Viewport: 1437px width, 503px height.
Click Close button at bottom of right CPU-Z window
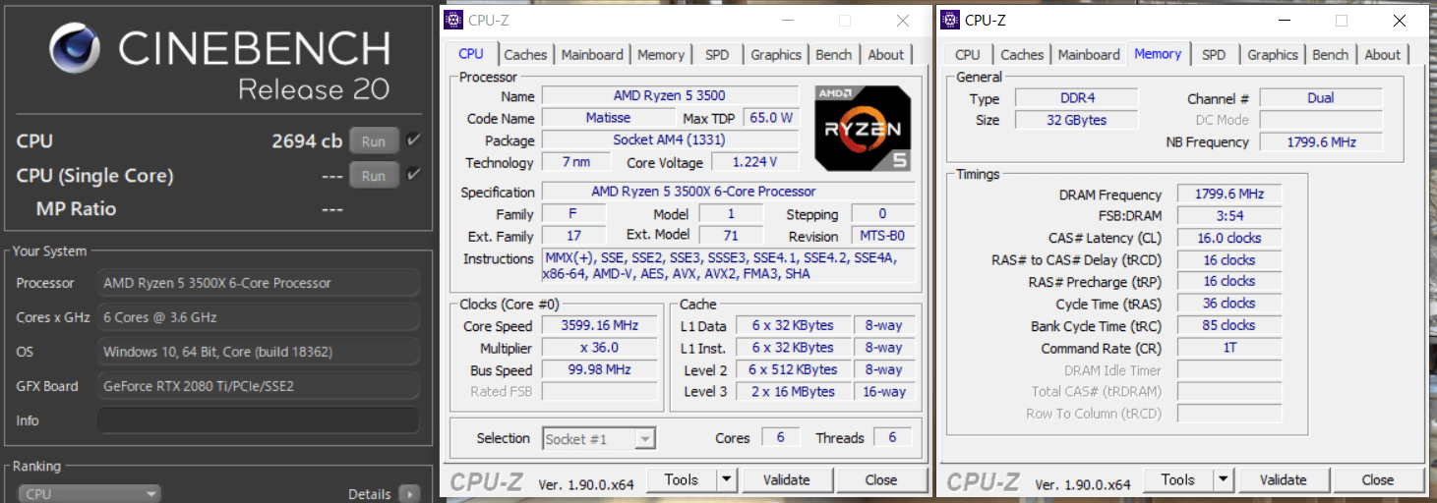click(1378, 479)
